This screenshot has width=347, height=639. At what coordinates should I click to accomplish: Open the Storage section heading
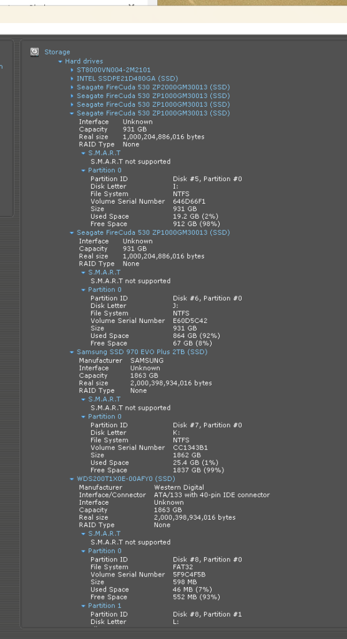pyautogui.click(x=57, y=52)
